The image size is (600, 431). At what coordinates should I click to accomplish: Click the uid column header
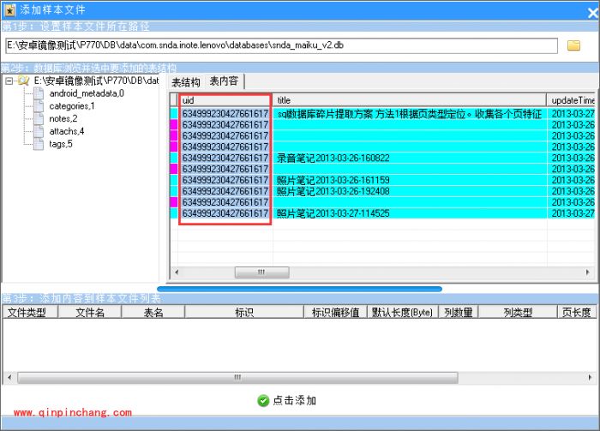tap(225, 100)
